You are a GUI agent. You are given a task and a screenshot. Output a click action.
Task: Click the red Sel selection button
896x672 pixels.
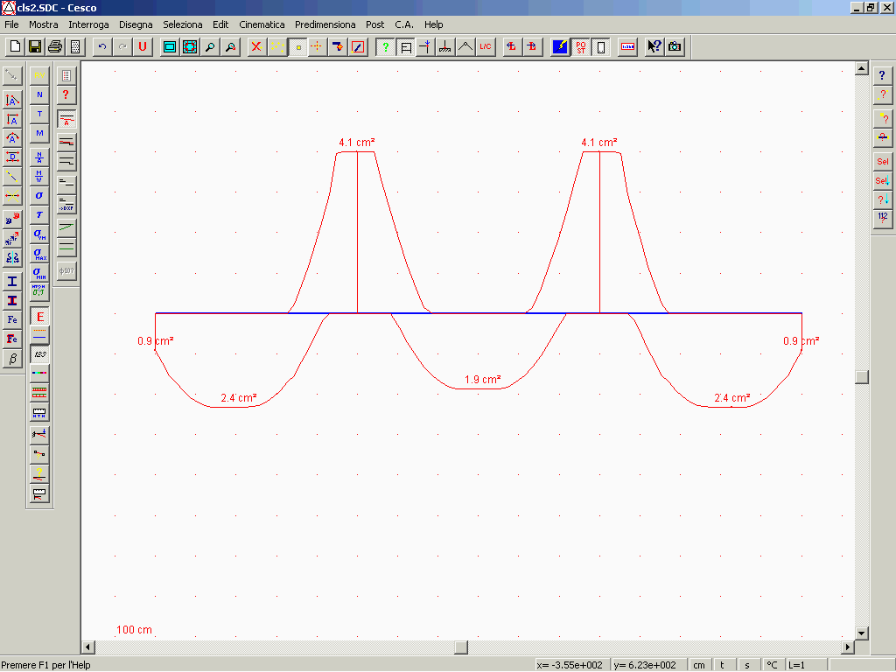tap(882, 161)
